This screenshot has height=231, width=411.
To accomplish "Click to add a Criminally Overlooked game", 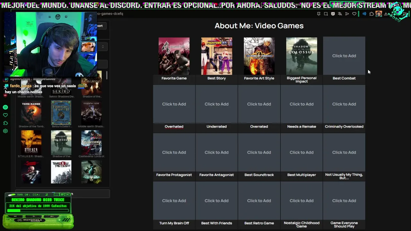I will tap(344, 104).
